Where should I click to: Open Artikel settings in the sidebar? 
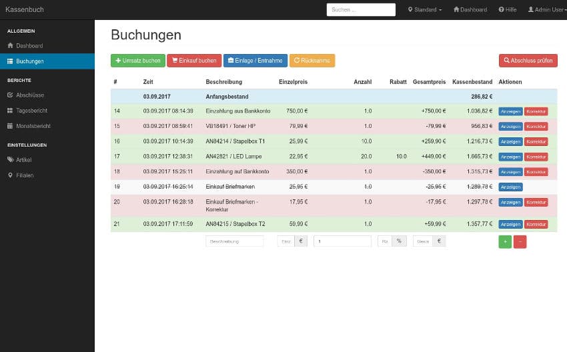[x=23, y=160]
